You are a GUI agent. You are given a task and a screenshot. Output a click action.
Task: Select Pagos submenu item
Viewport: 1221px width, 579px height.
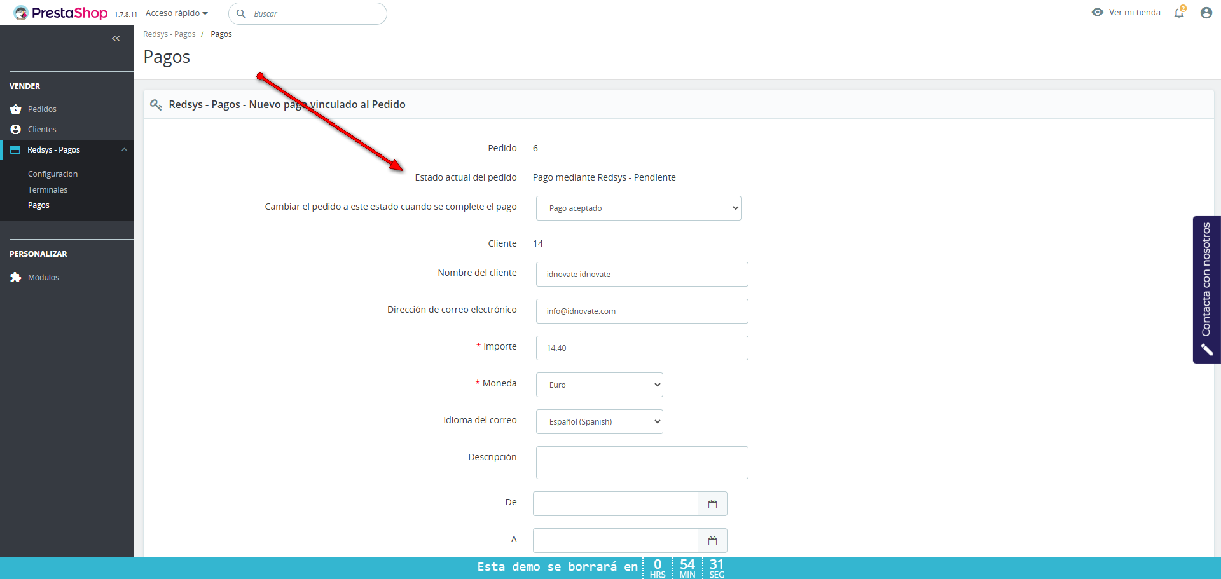pos(39,205)
